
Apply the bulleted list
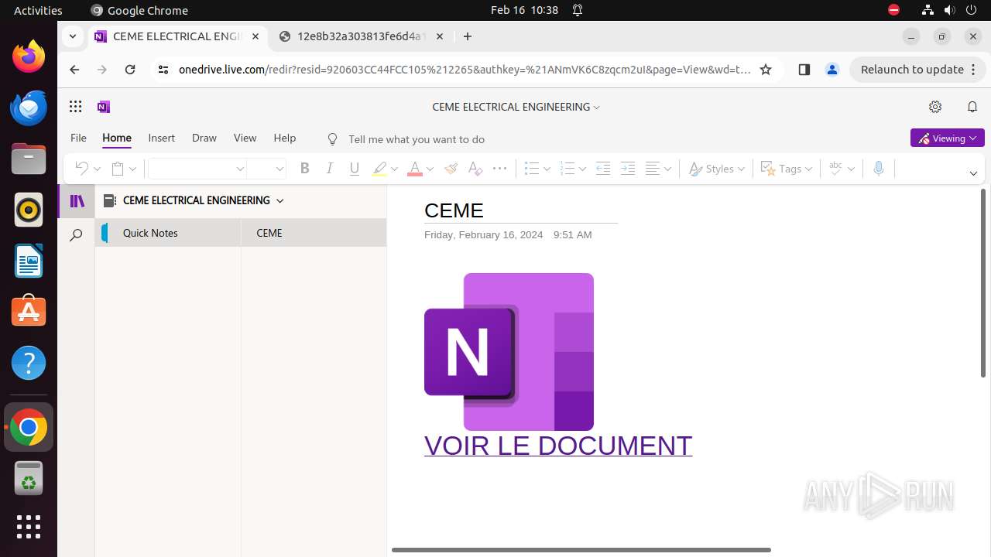point(531,169)
